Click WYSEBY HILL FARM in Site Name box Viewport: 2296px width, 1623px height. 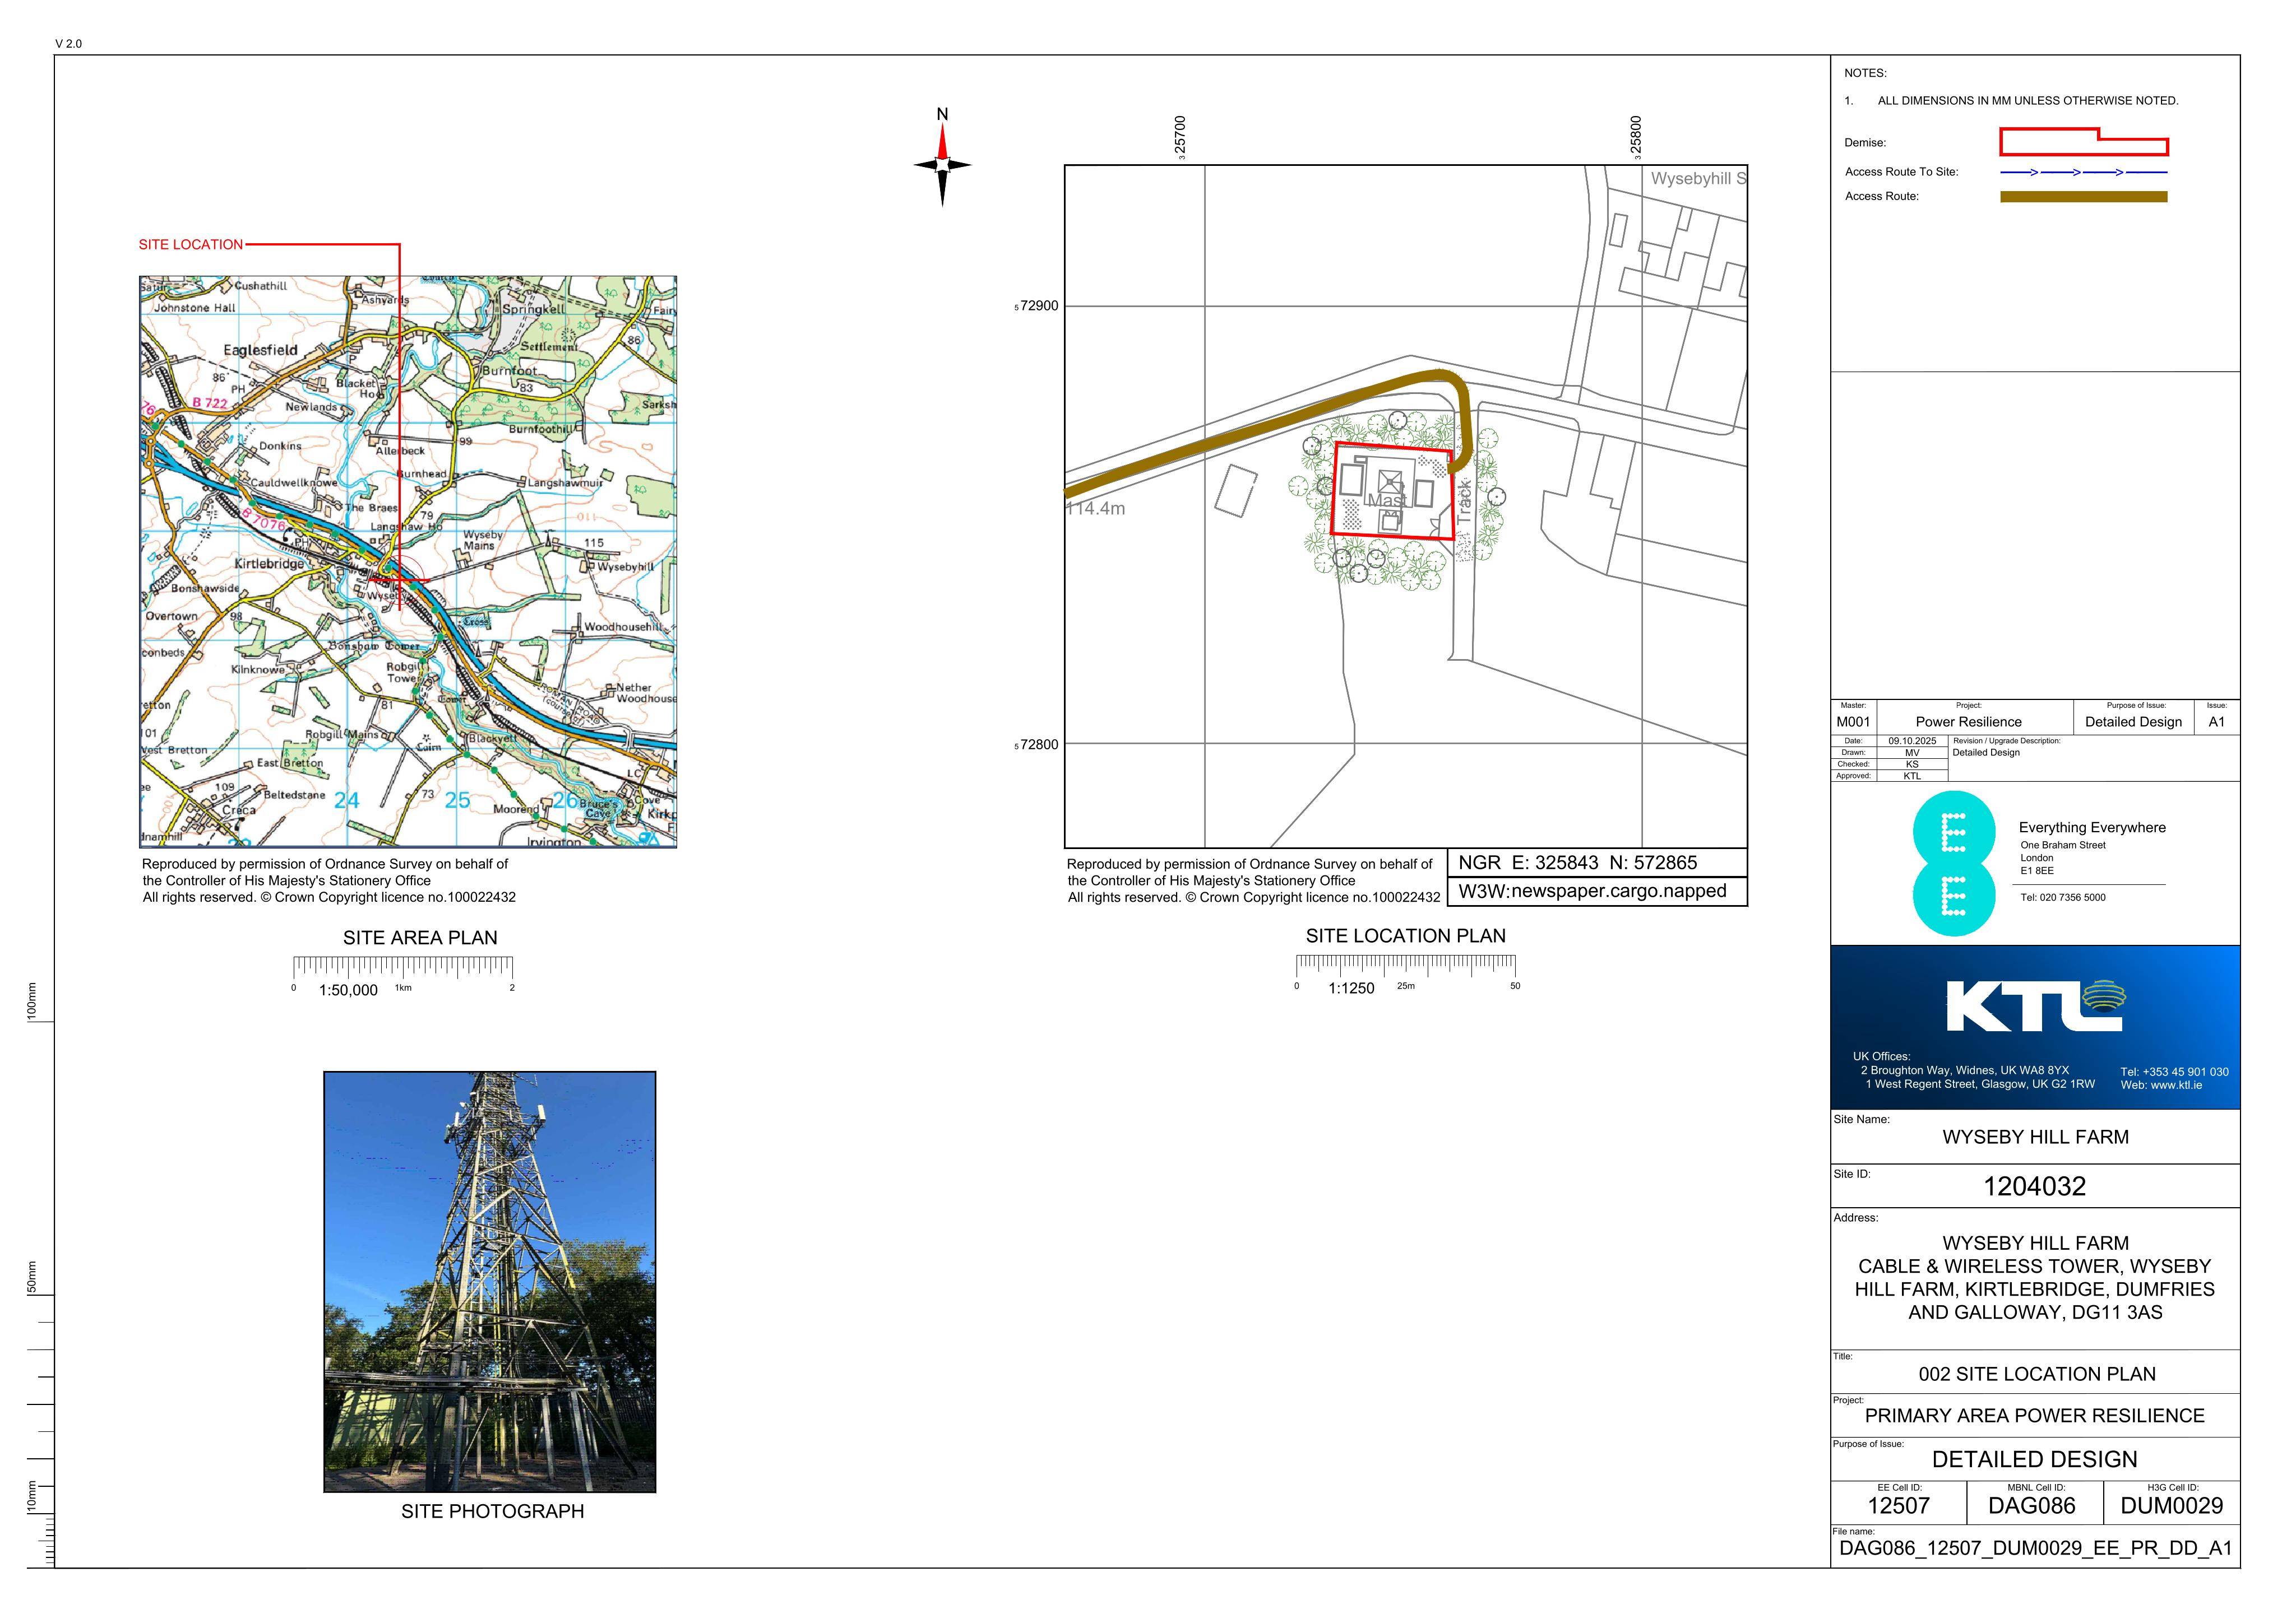[x=2035, y=1138]
